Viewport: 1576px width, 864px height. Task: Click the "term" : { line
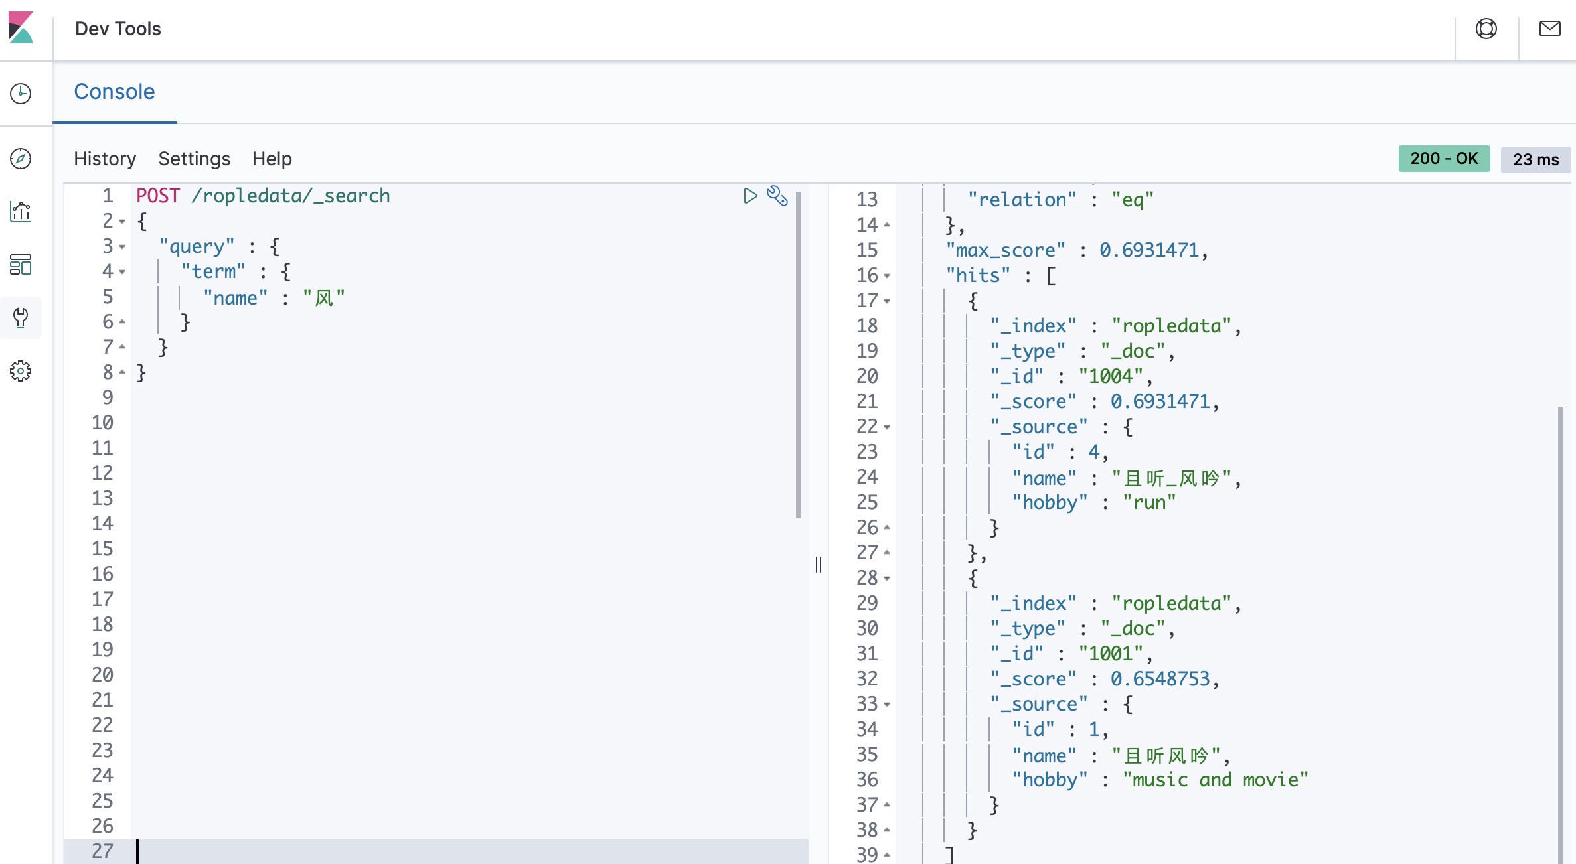pos(236,272)
